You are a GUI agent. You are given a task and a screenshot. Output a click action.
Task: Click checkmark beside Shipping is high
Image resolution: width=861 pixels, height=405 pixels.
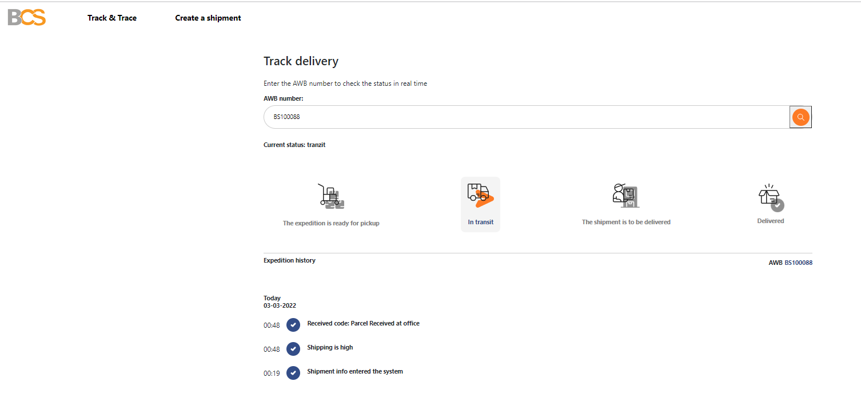pos(293,349)
